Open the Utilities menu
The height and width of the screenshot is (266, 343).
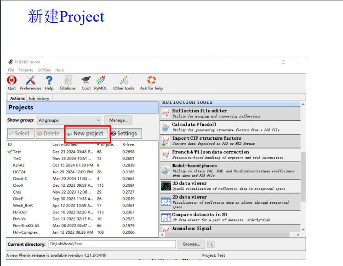point(44,70)
